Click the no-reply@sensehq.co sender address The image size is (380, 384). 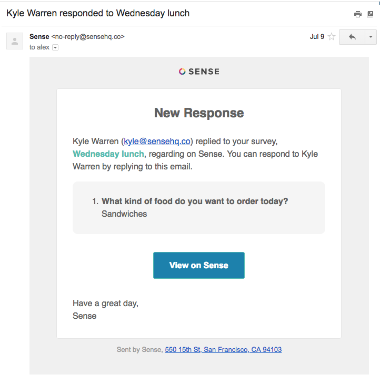pos(88,37)
